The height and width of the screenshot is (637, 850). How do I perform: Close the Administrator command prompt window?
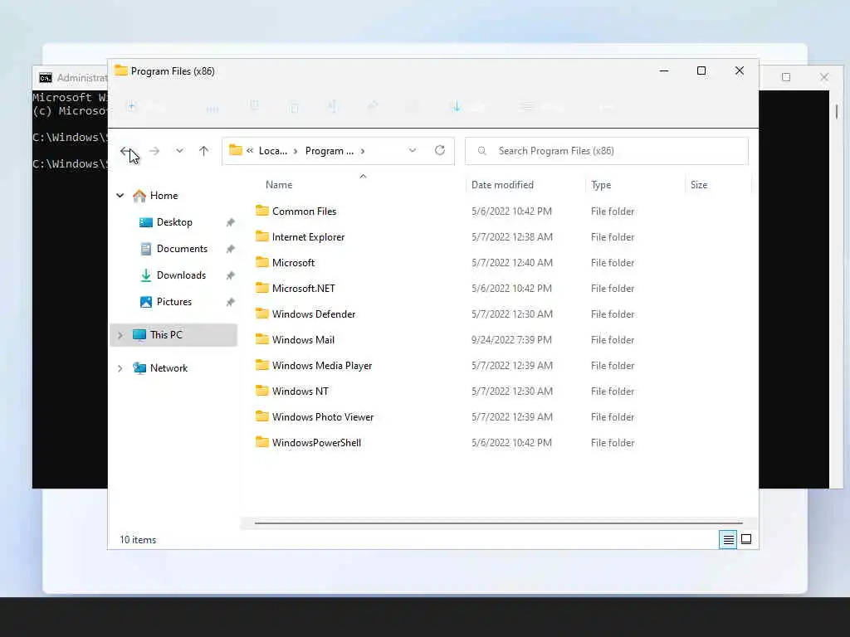pyautogui.click(x=824, y=77)
